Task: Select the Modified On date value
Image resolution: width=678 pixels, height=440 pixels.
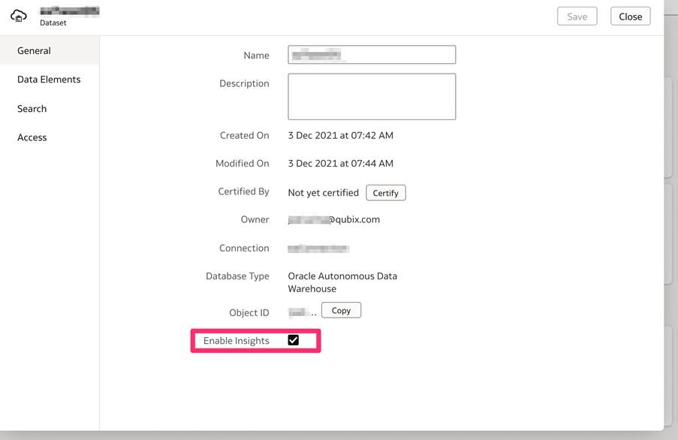Action: click(x=341, y=164)
